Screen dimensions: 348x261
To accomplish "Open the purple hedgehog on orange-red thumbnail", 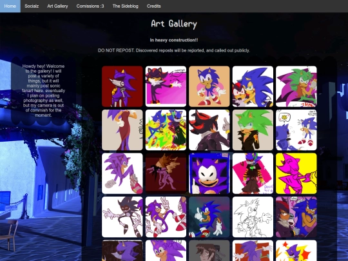I will pyautogui.click(x=253, y=250).
